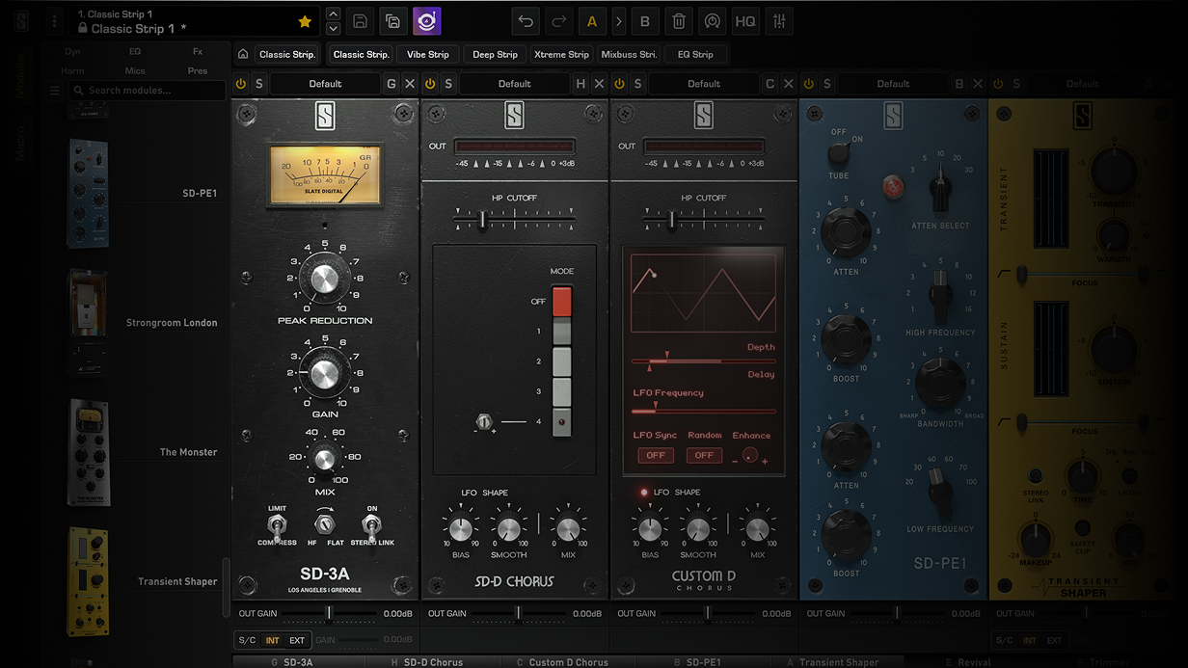
Task: Open the SD-3A Default preset dropdown
Action: [x=325, y=84]
